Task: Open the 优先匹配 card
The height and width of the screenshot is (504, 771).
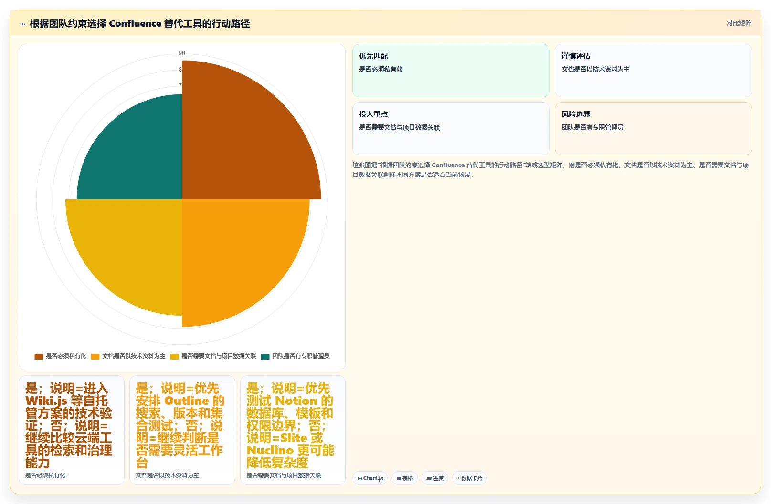Action: coord(451,71)
